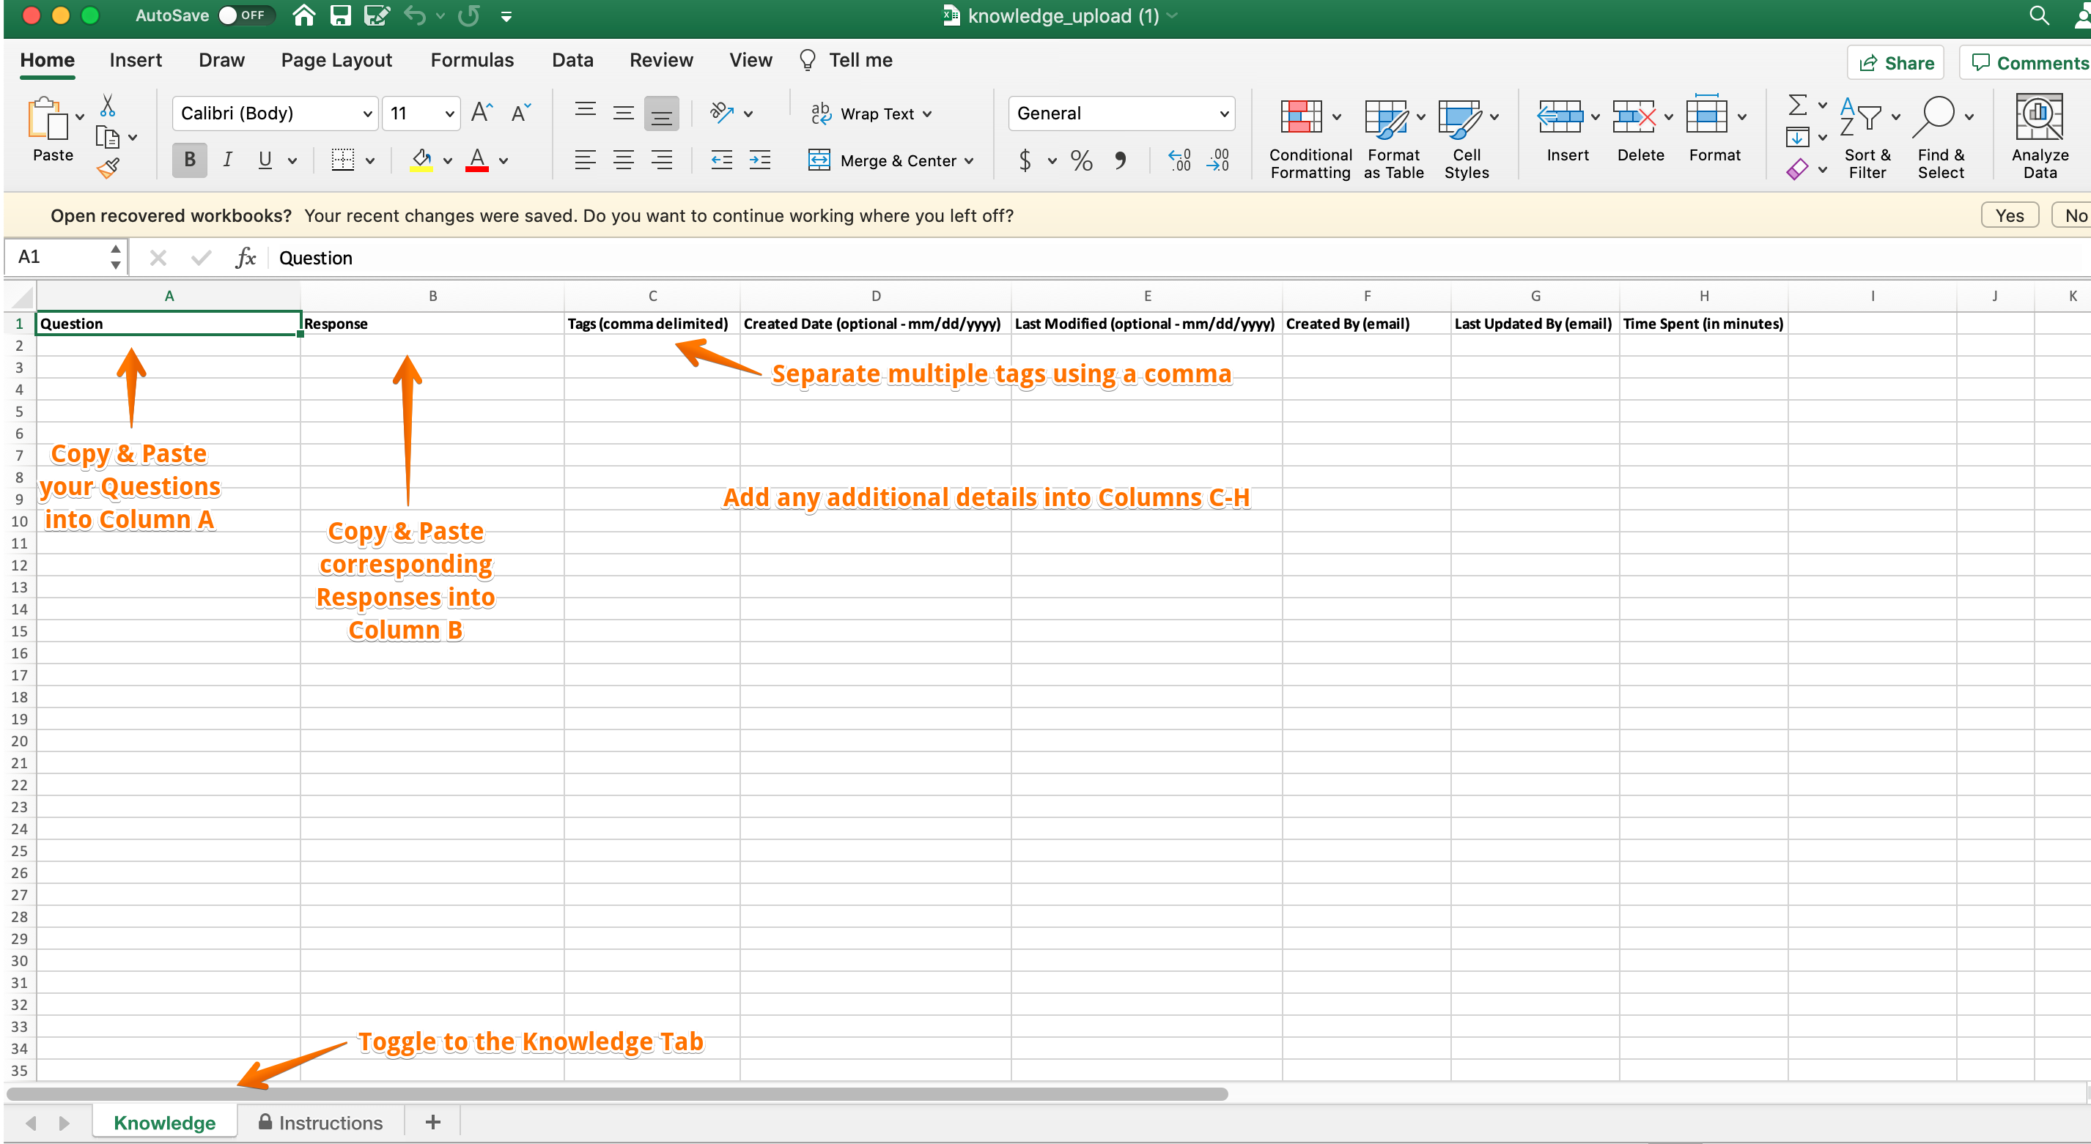Toggle Bold formatting button
2091x1144 pixels.
click(189, 160)
